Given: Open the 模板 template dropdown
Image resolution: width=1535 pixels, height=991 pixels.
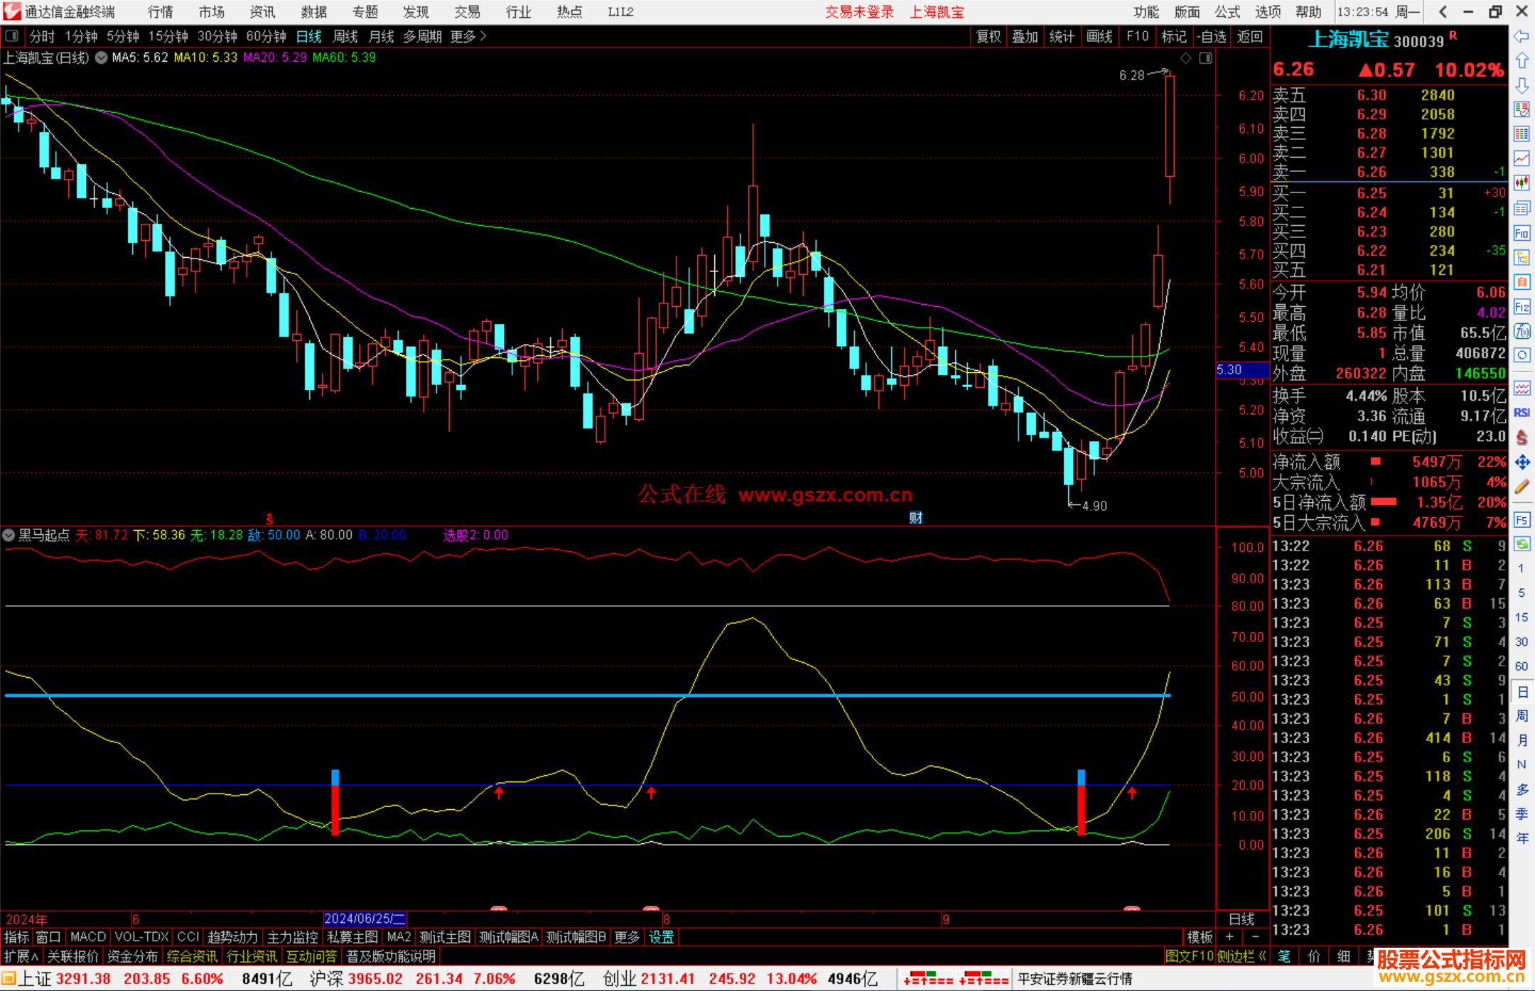Looking at the screenshot, I should click(x=1199, y=937).
